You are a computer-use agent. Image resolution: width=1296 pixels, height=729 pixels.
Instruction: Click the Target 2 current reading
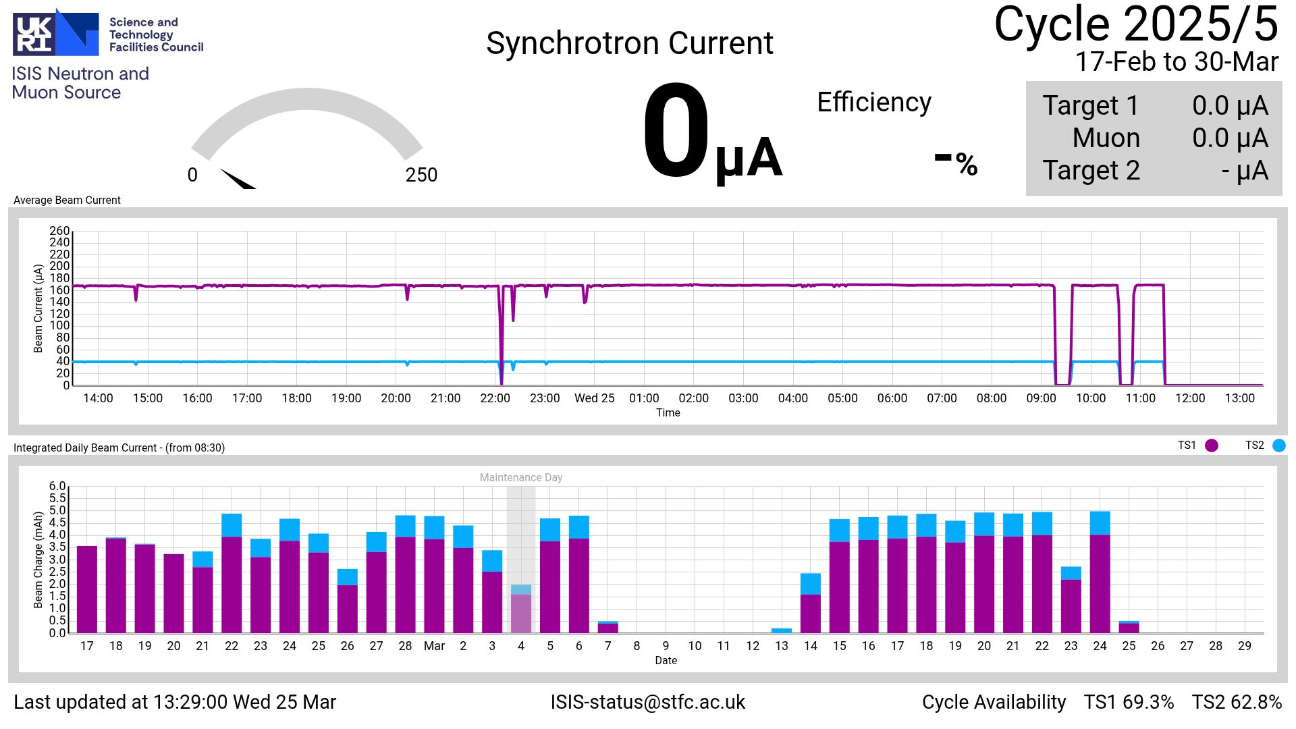(1244, 171)
